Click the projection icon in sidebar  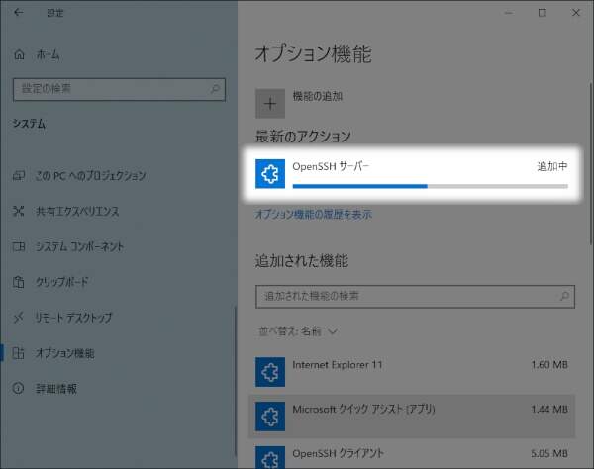(x=19, y=176)
